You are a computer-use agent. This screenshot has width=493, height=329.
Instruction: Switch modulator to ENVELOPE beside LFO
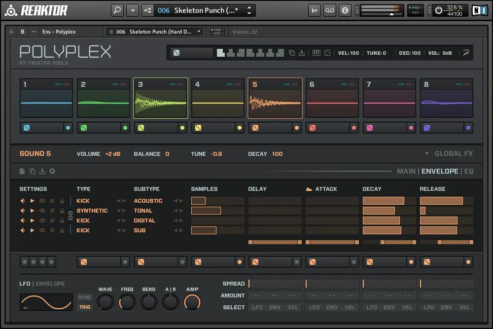50,284
